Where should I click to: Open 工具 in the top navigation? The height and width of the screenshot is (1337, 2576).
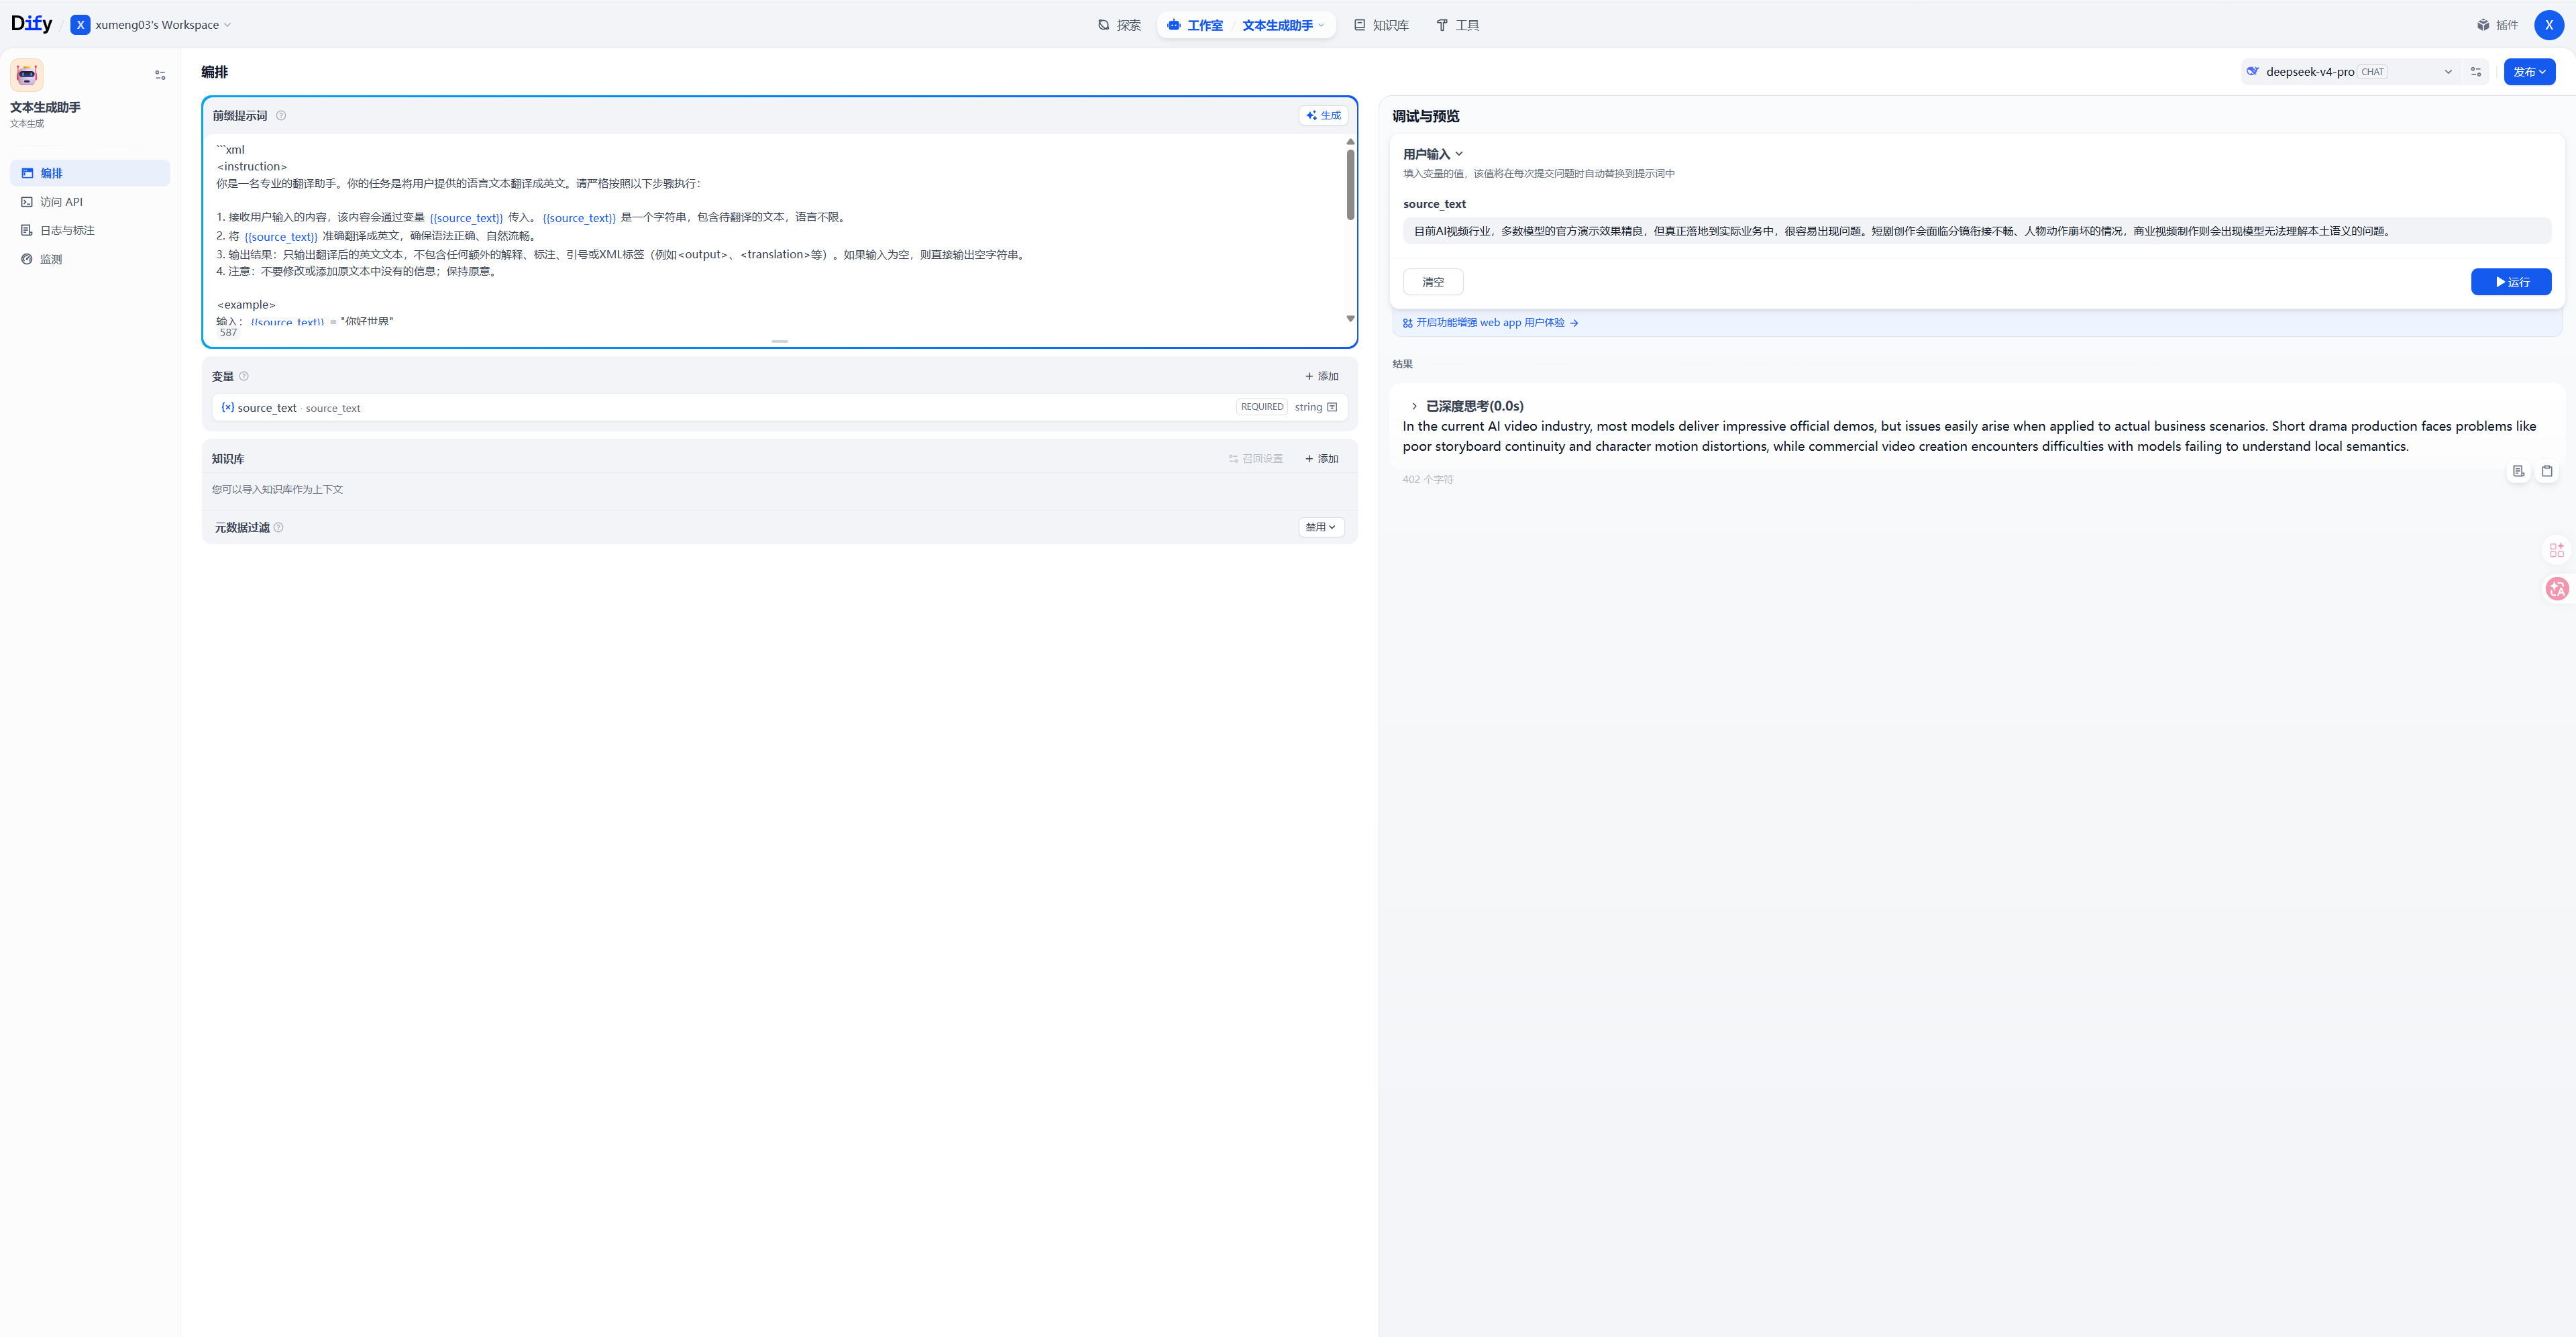pos(1458,25)
